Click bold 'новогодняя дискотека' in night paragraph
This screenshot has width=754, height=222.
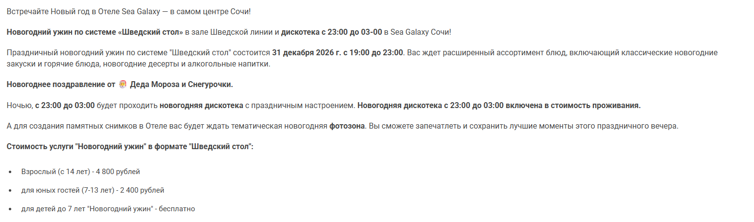click(201, 105)
